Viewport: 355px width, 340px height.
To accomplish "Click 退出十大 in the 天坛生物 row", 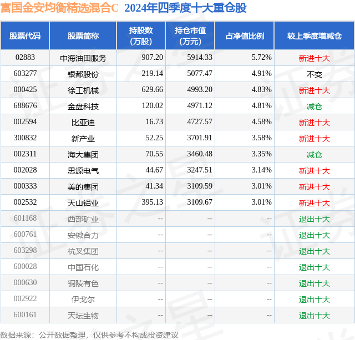I will [315, 316].
